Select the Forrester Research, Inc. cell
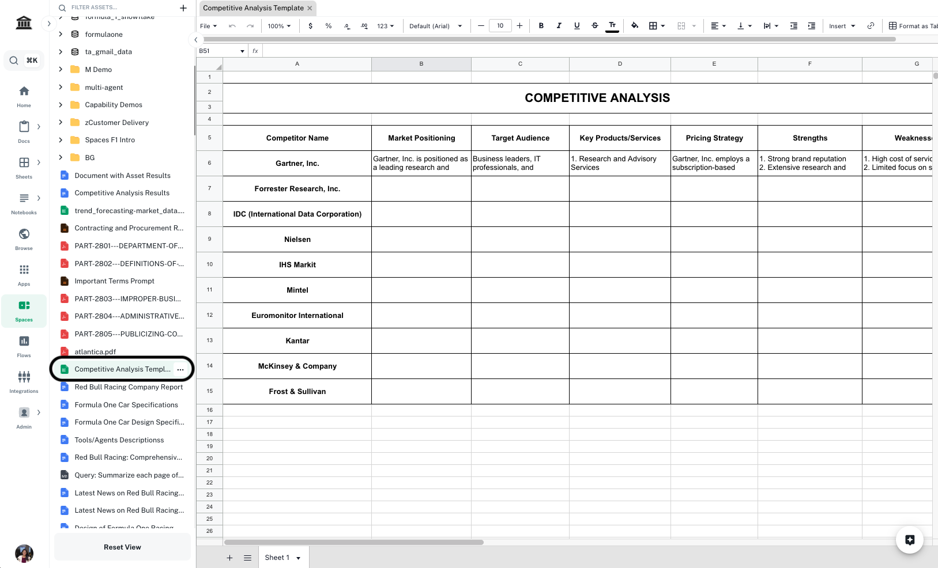 pyautogui.click(x=297, y=189)
